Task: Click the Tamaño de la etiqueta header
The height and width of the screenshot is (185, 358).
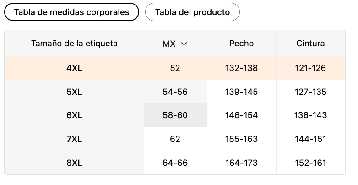Action: [x=74, y=44]
